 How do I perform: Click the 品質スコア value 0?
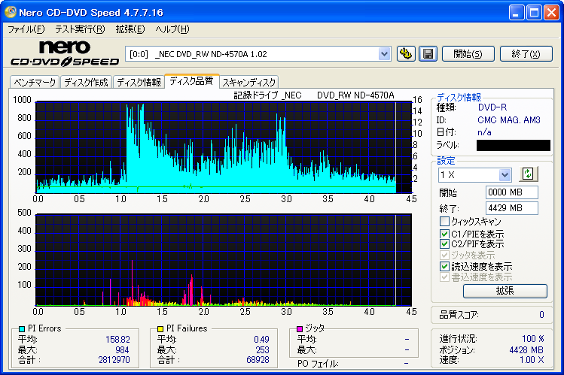541,315
